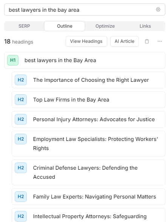Switch to the SERP tab
This screenshot has height=222, width=168.
(x=24, y=26)
